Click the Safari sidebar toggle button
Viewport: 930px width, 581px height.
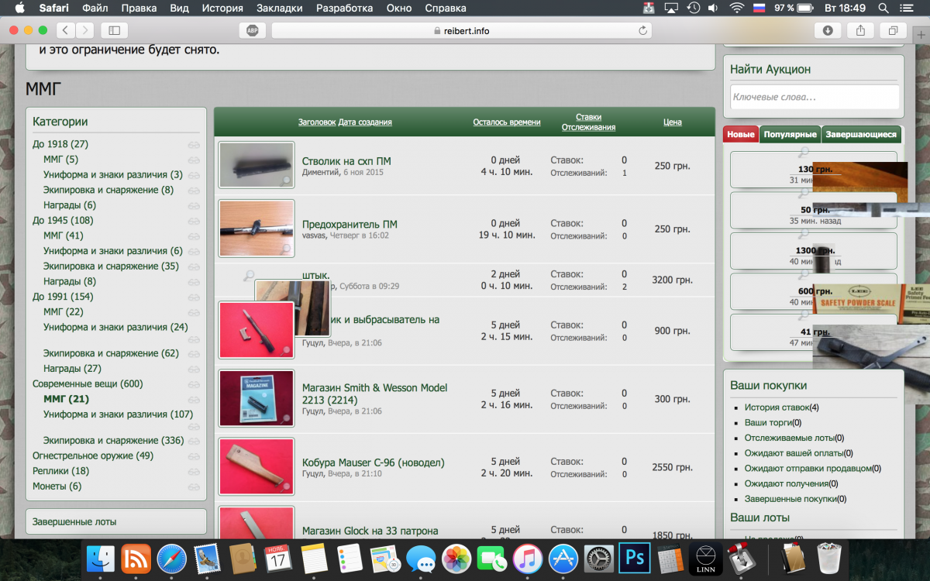(x=115, y=30)
